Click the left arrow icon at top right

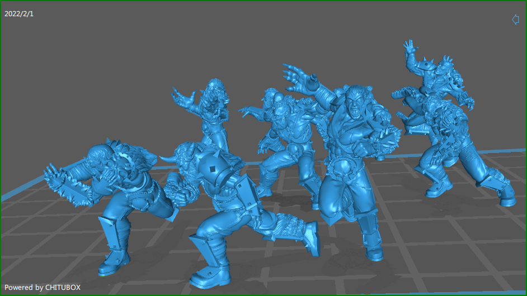point(515,20)
